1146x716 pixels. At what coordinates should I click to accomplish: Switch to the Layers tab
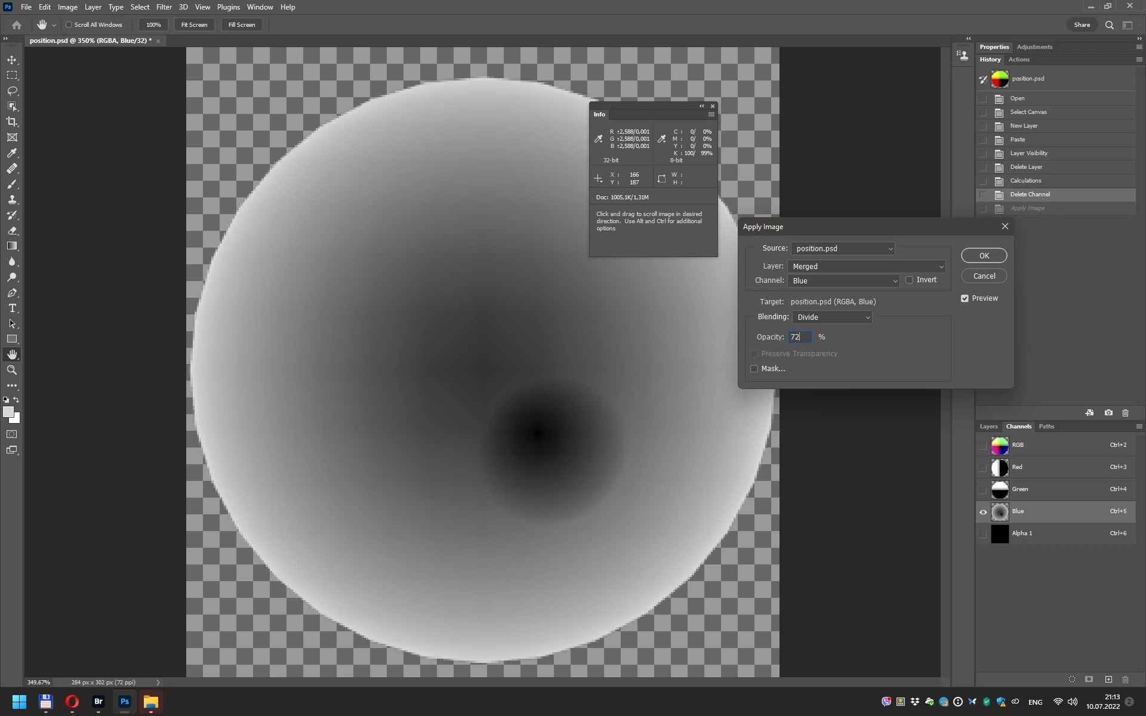988,427
